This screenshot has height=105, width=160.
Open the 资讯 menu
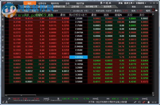pos(121,3)
